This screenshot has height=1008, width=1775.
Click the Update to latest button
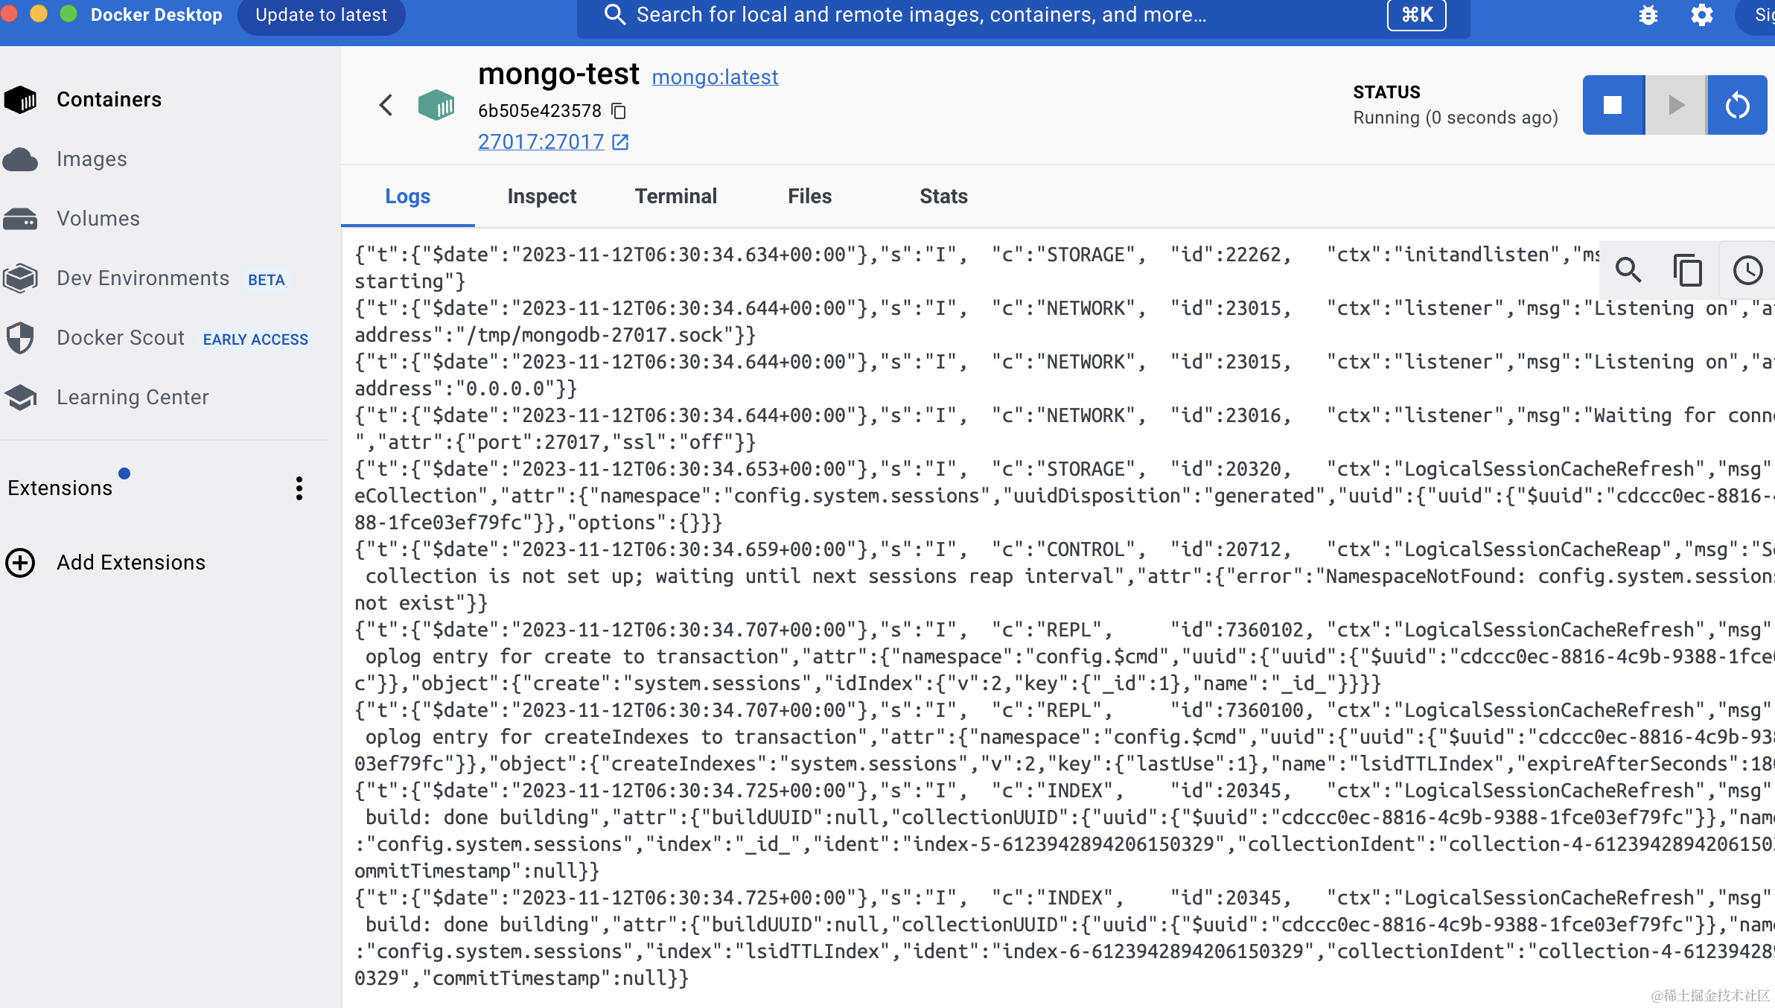pos(321,15)
